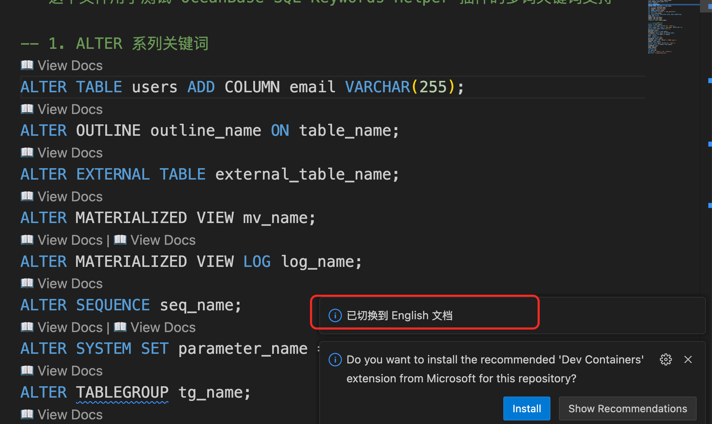Viewport: 712px width, 424px height.
Task: Click book icon below ALTER TABLEGROUP line
Action: [x=27, y=414]
